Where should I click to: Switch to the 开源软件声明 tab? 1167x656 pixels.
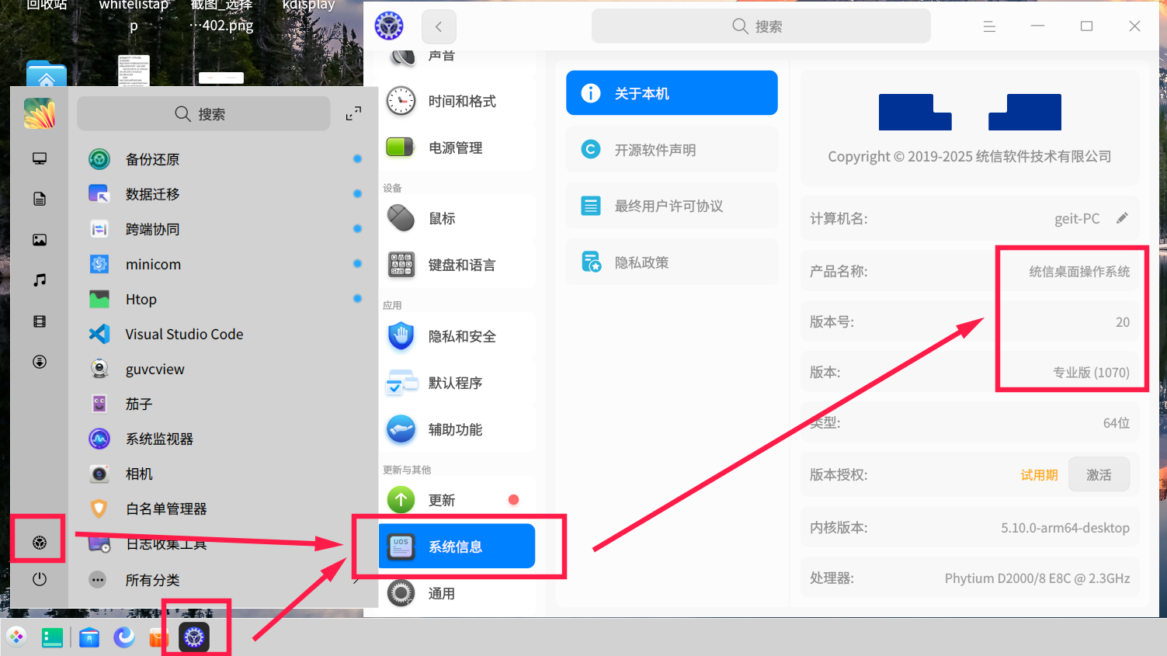(x=671, y=149)
